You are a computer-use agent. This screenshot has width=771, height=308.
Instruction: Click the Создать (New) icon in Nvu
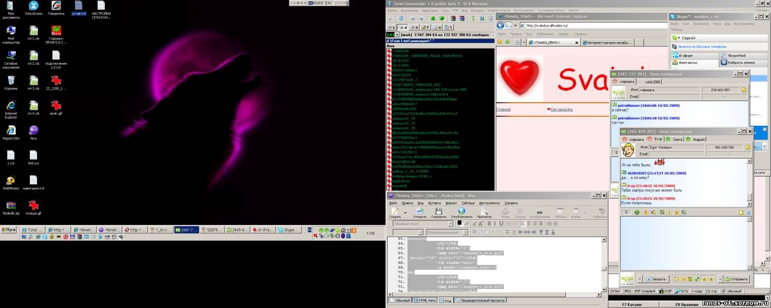(395, 212)
